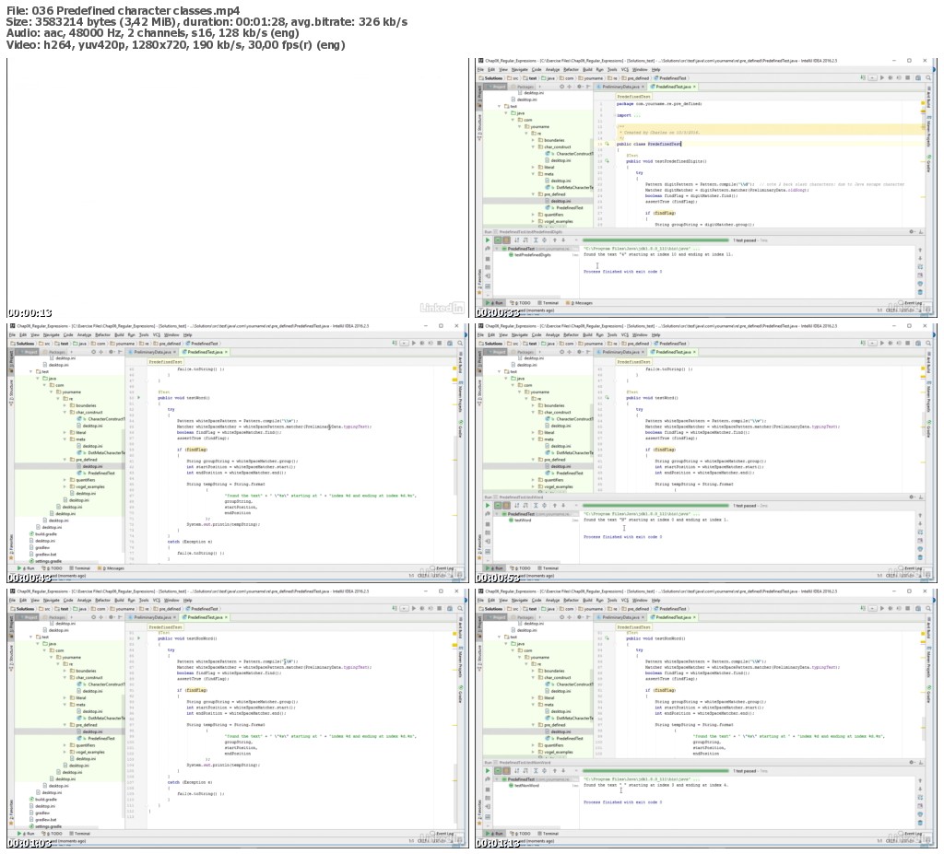Close PredefinedTest.java tab in 00:01:13 frame
This screenshot has width=944, height=854.
(x=694, y=617)
